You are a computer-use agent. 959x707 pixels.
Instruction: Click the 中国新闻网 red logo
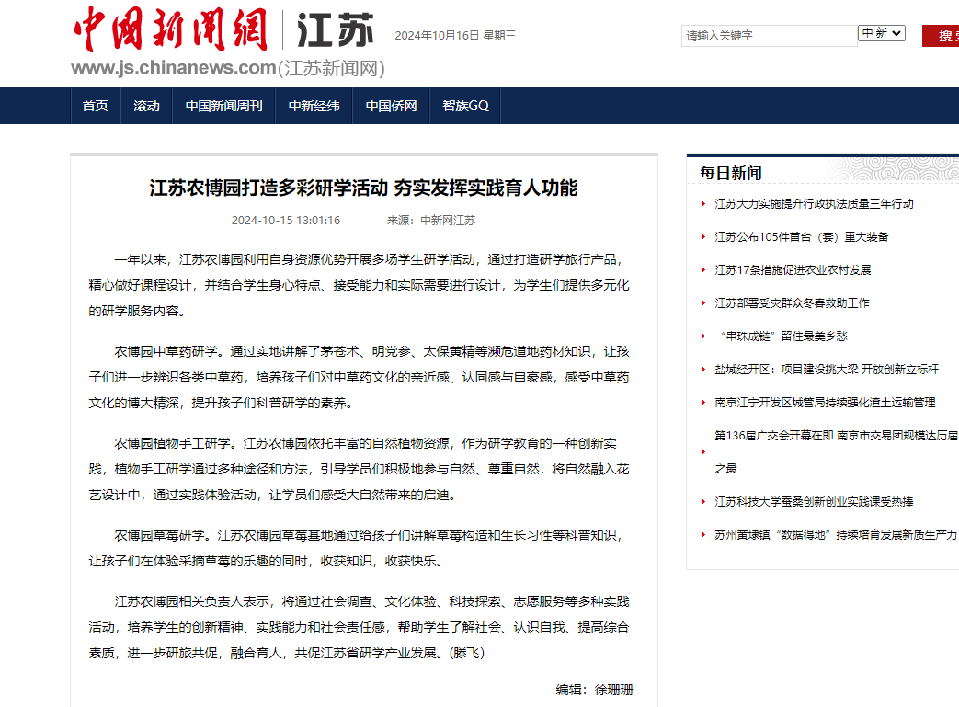pyautogui.click(x=170, y=29)
